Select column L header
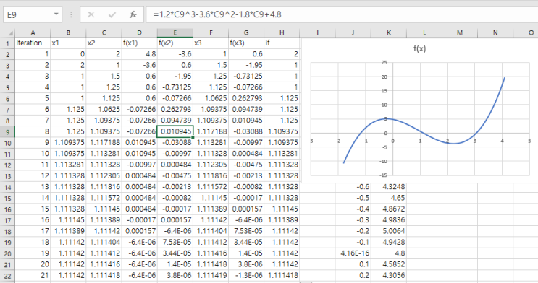This screenshot has width=538, height=283. click(424, 33)
